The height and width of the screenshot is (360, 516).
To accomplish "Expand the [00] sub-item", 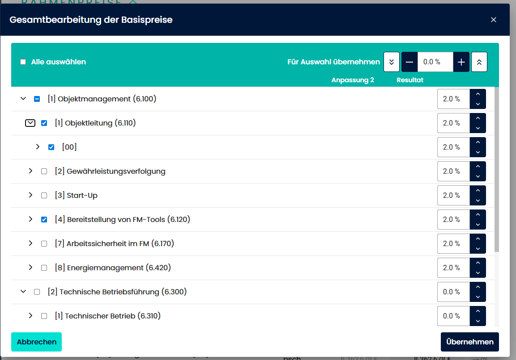I will tap(38, 147).
